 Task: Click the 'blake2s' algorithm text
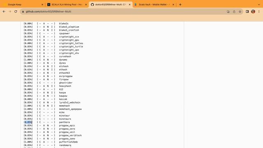[64, 23]
